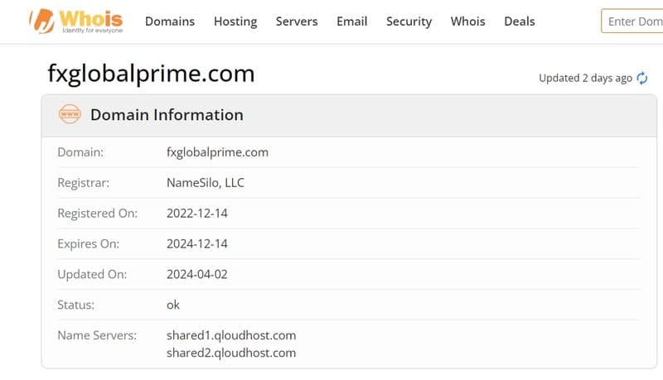The height and width of the screenshot is (380, 663).
Task: Click name server shared2.qloudhost.com
Action: pos(231,353)
